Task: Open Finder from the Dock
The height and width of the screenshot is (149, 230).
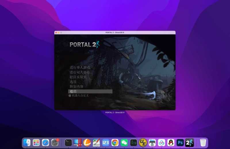Action: click(27, 143)
